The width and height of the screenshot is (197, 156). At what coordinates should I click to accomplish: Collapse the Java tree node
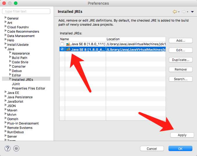coord(6,48)
